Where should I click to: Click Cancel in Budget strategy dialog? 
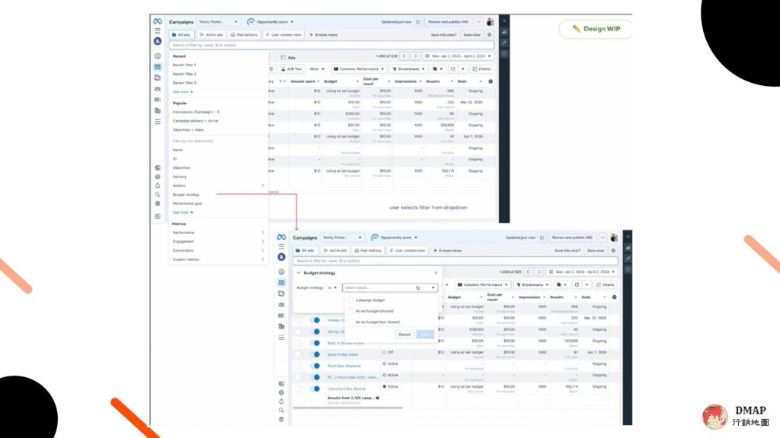pos(404,335)
